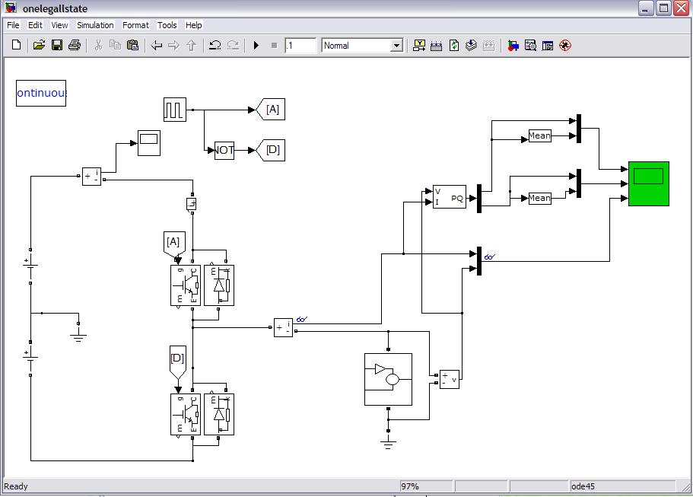The image size is (693, 497).
Task: Click the Continuous powergui block
Action: pos(41,93)
